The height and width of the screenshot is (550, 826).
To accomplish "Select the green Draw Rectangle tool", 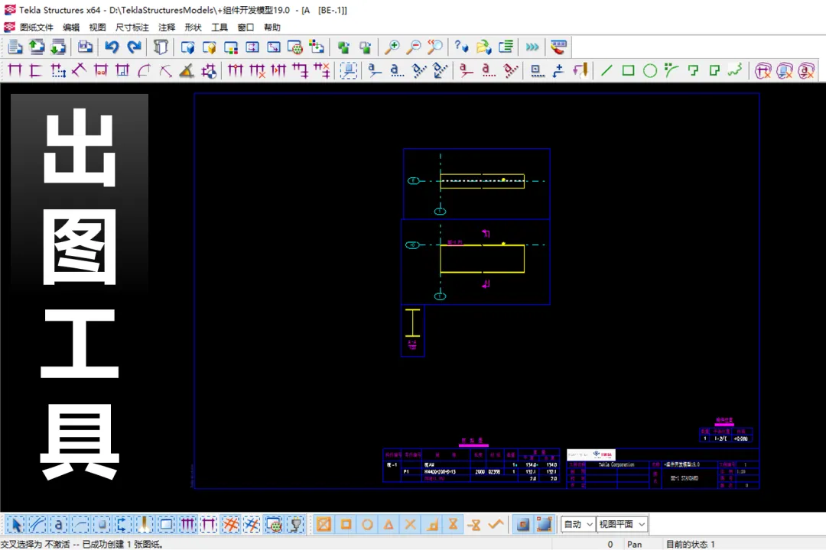I will (628, 71).
